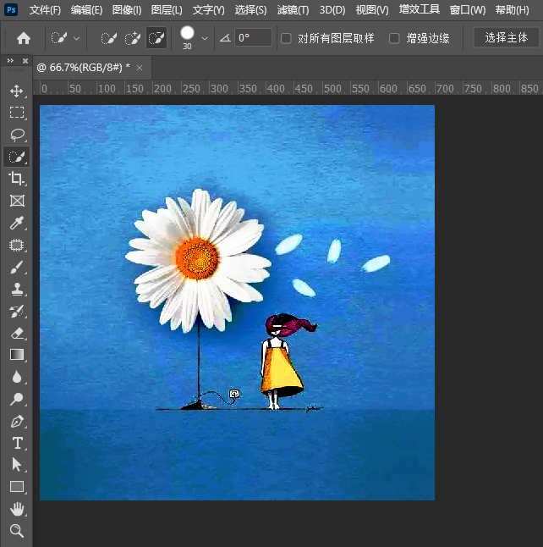Select the Path Selection tool
The height and width of the screenshot is (547, 543).
point(17,465)
